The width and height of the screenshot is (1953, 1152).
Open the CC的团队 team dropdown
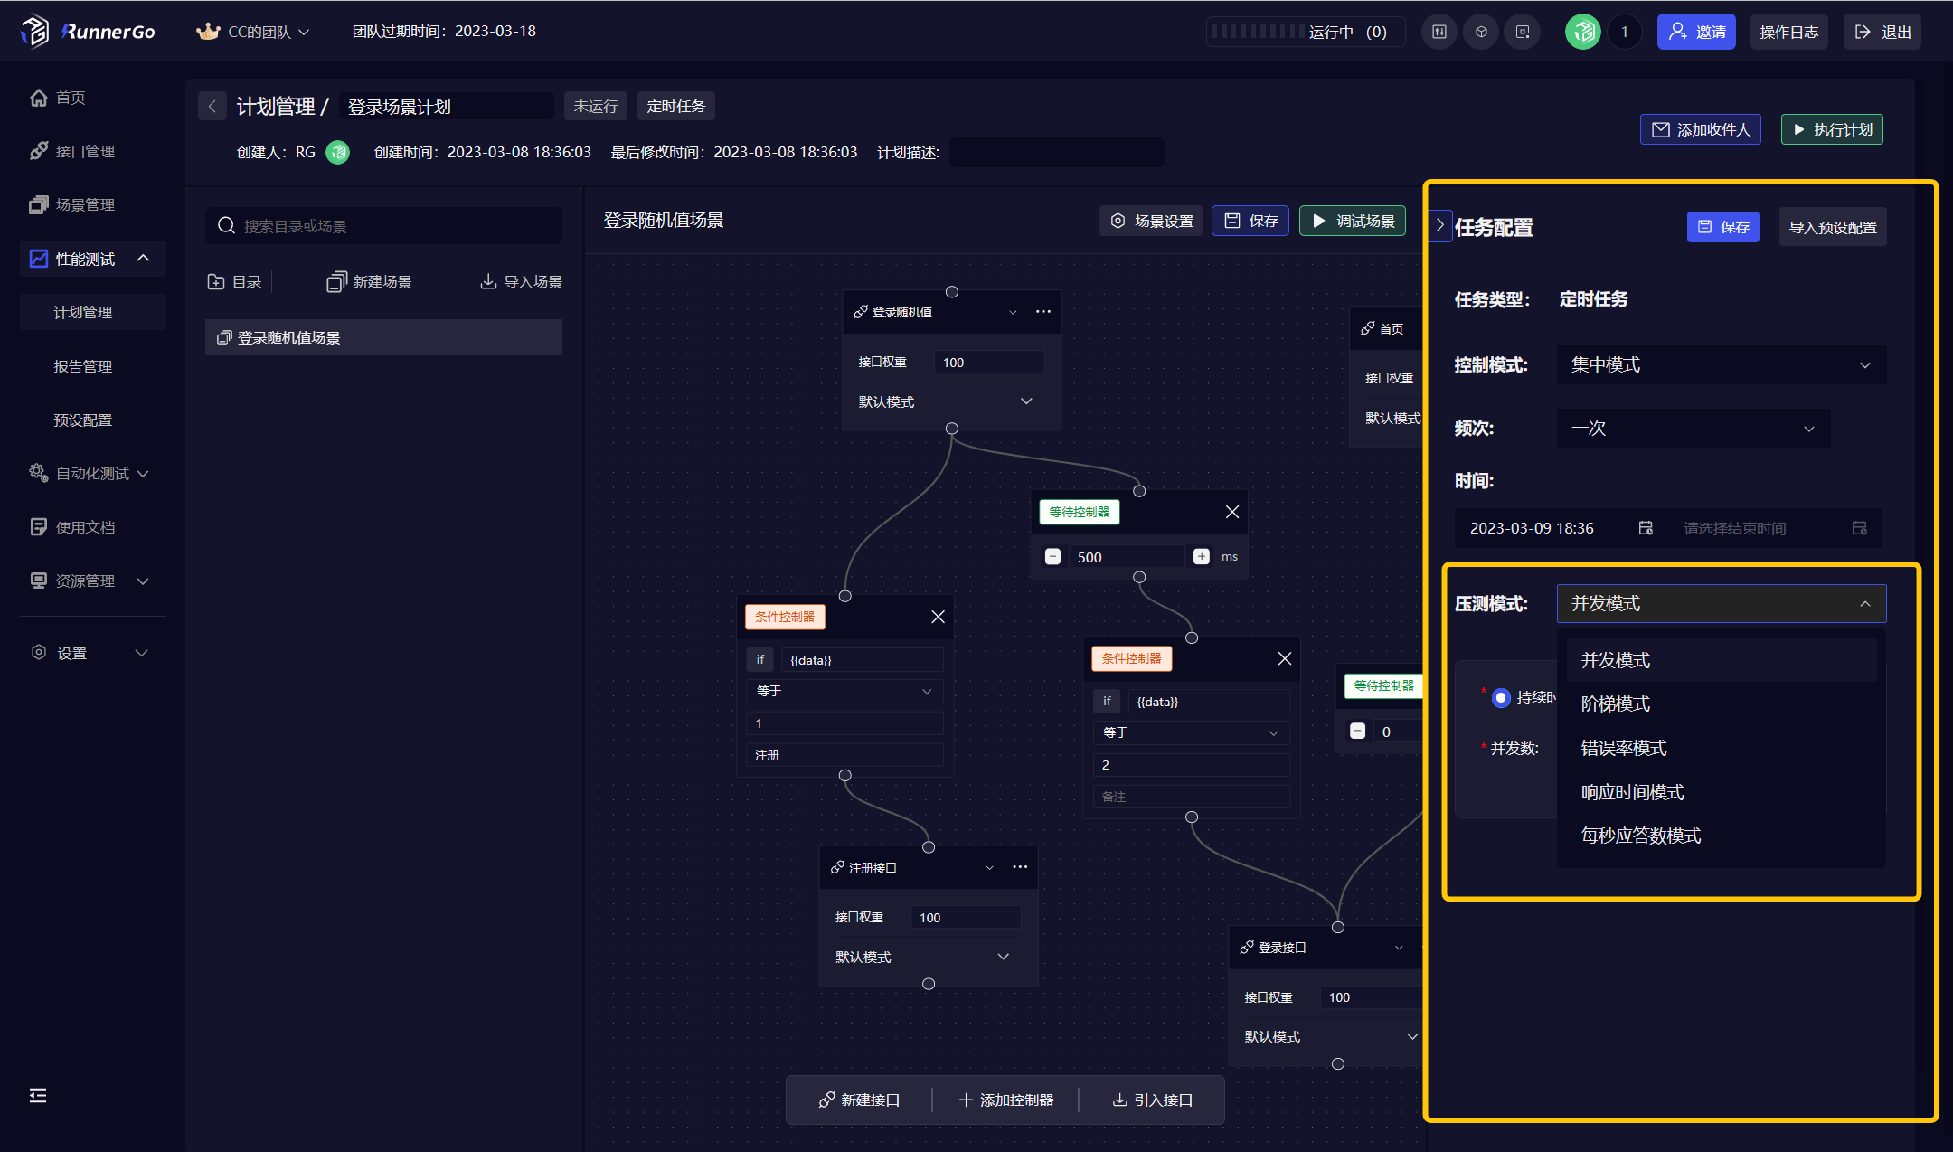pyautogui.click(x=254, y=32)
